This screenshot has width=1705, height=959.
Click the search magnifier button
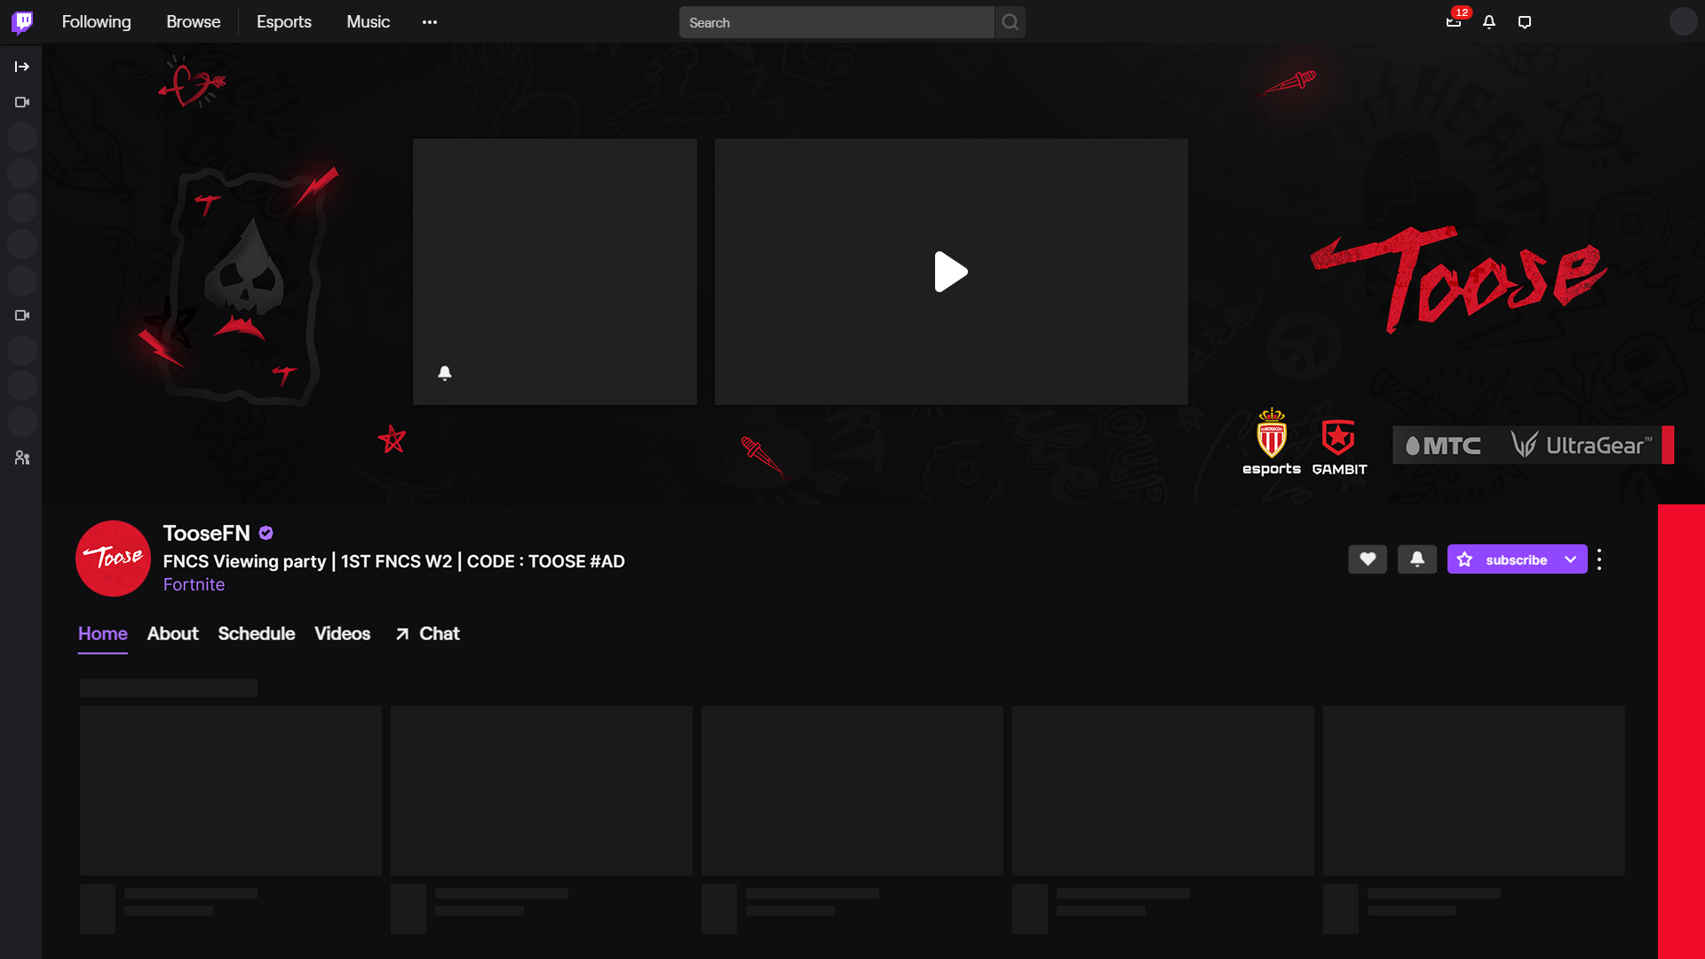(x=1010, y=22)
